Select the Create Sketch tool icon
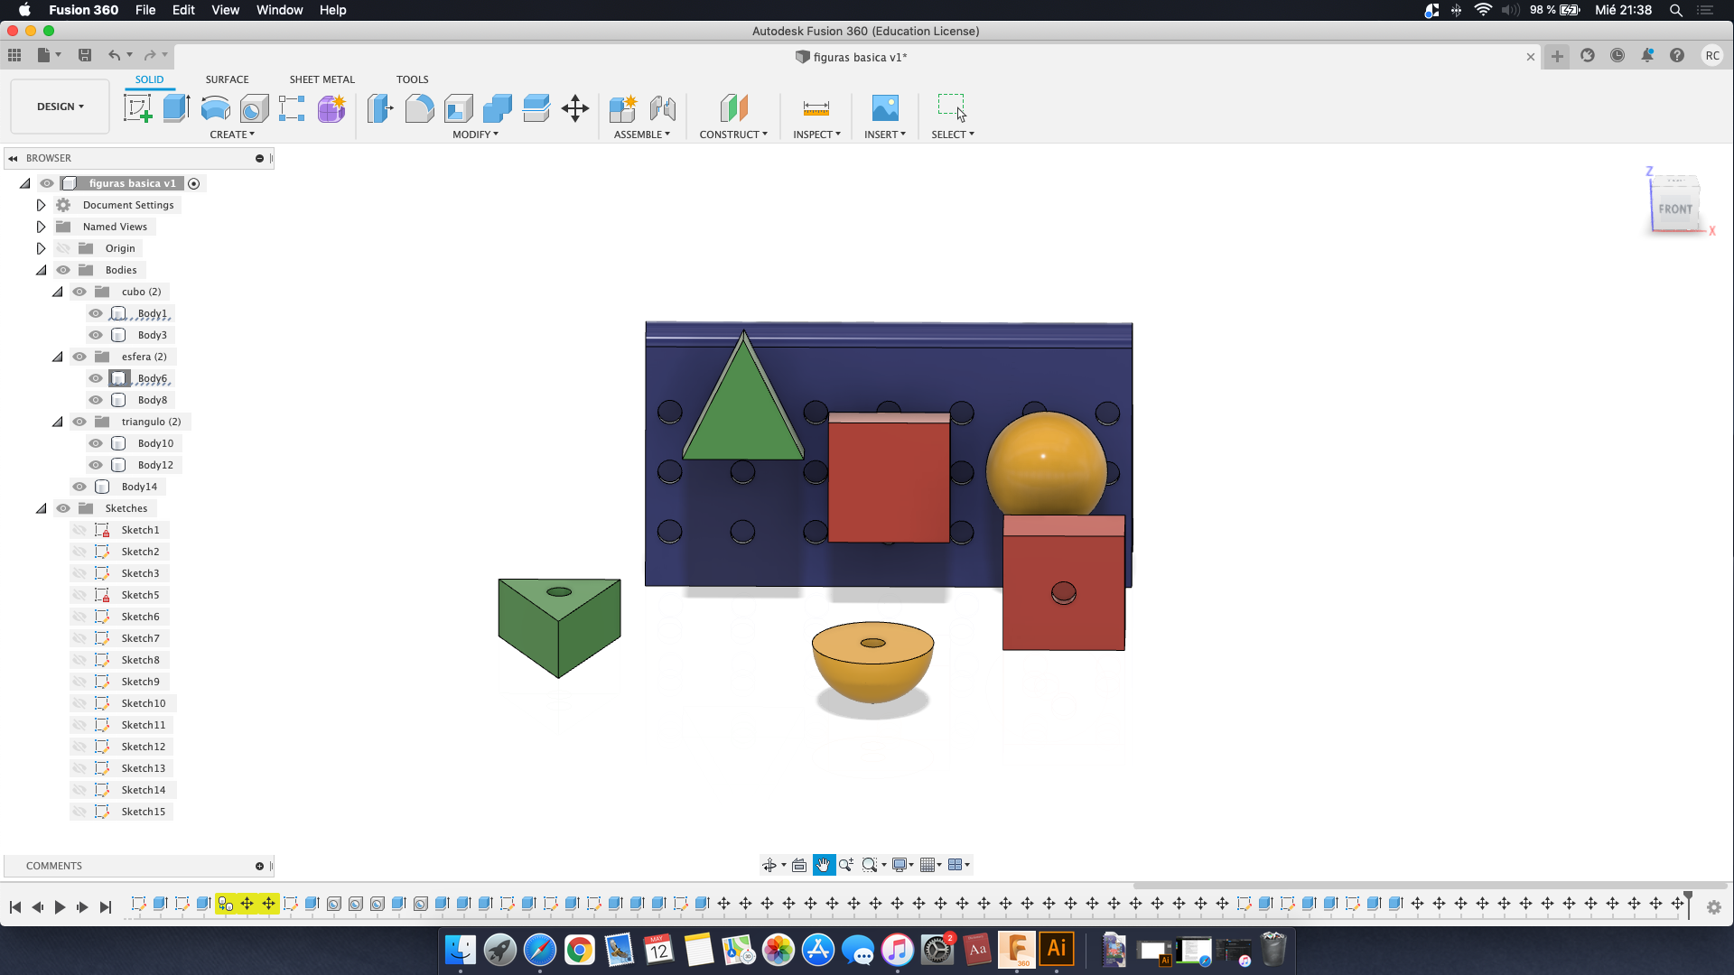This screenshot has height=975, width=1734. [x=137, y=108]
